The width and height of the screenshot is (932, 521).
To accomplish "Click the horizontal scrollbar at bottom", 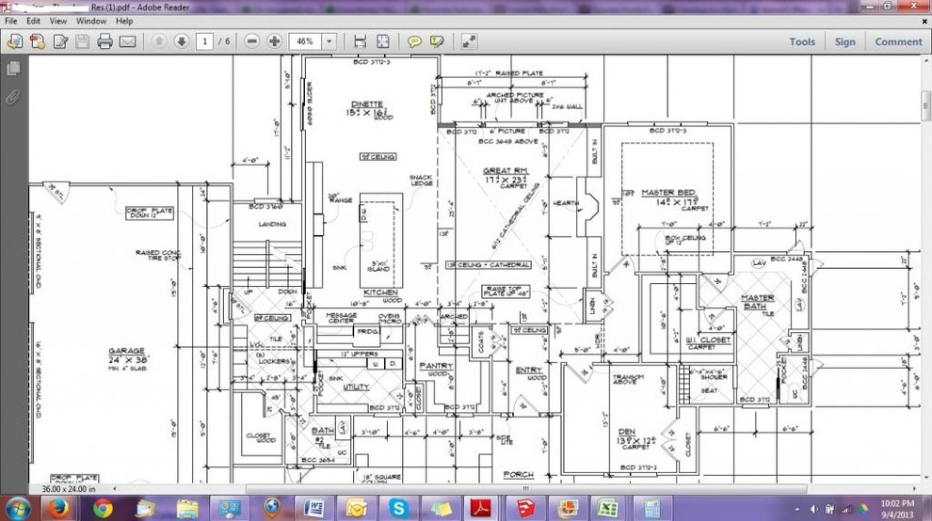I will coord(527,489).
